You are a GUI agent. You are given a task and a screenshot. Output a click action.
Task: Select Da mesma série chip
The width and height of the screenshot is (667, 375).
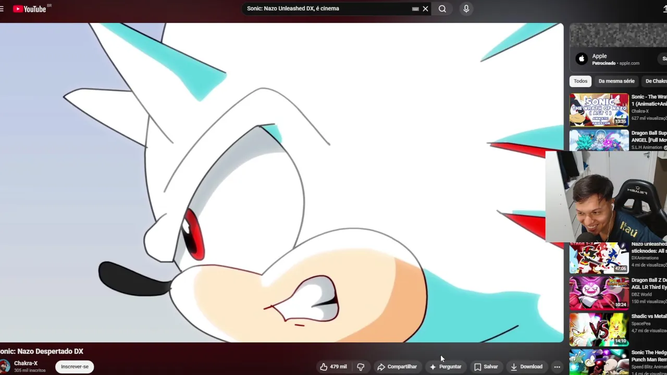point(616,81)
